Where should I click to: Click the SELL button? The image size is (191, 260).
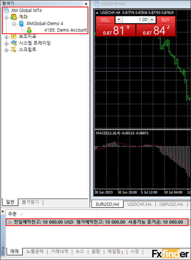[x=105, y=20]
